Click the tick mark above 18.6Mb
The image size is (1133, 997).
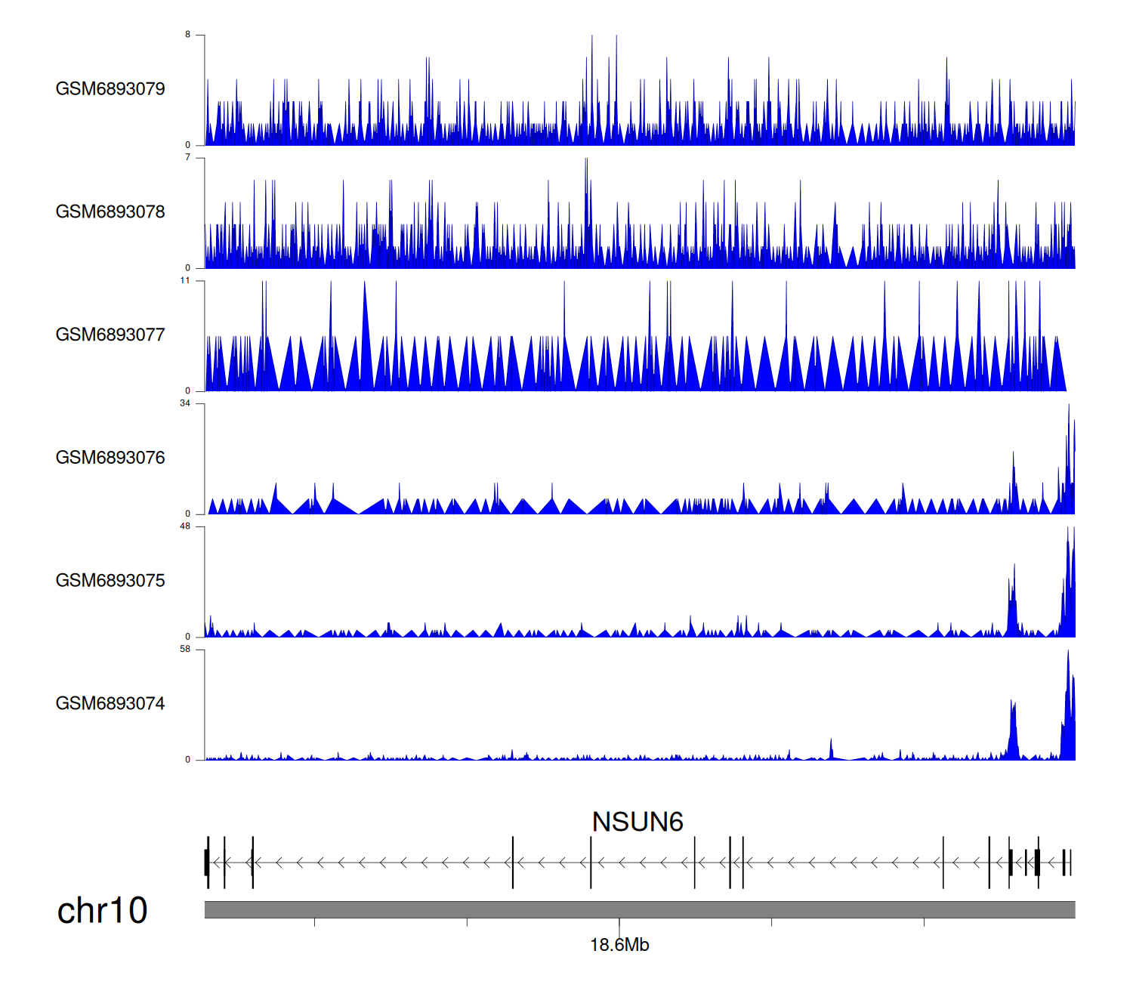(x=619, y=923)
